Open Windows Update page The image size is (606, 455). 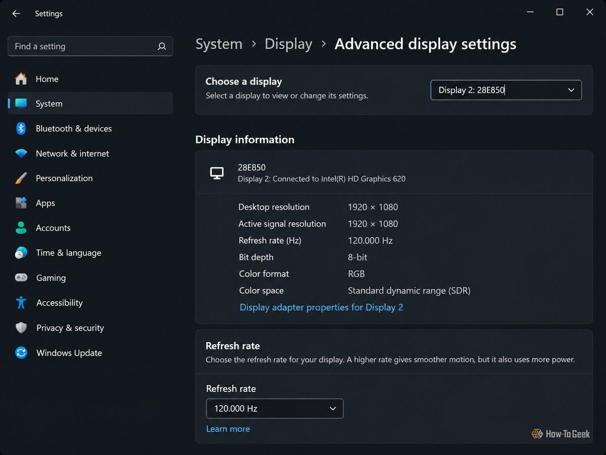[90, 352]
